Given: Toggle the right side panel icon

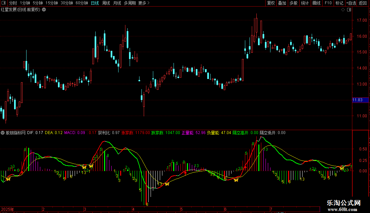Looking at the screenshot, I should tap(349, 10).
